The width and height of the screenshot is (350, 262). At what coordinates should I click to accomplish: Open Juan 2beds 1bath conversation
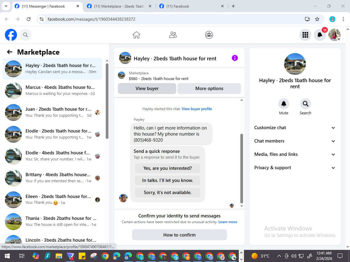coord(53,112)
